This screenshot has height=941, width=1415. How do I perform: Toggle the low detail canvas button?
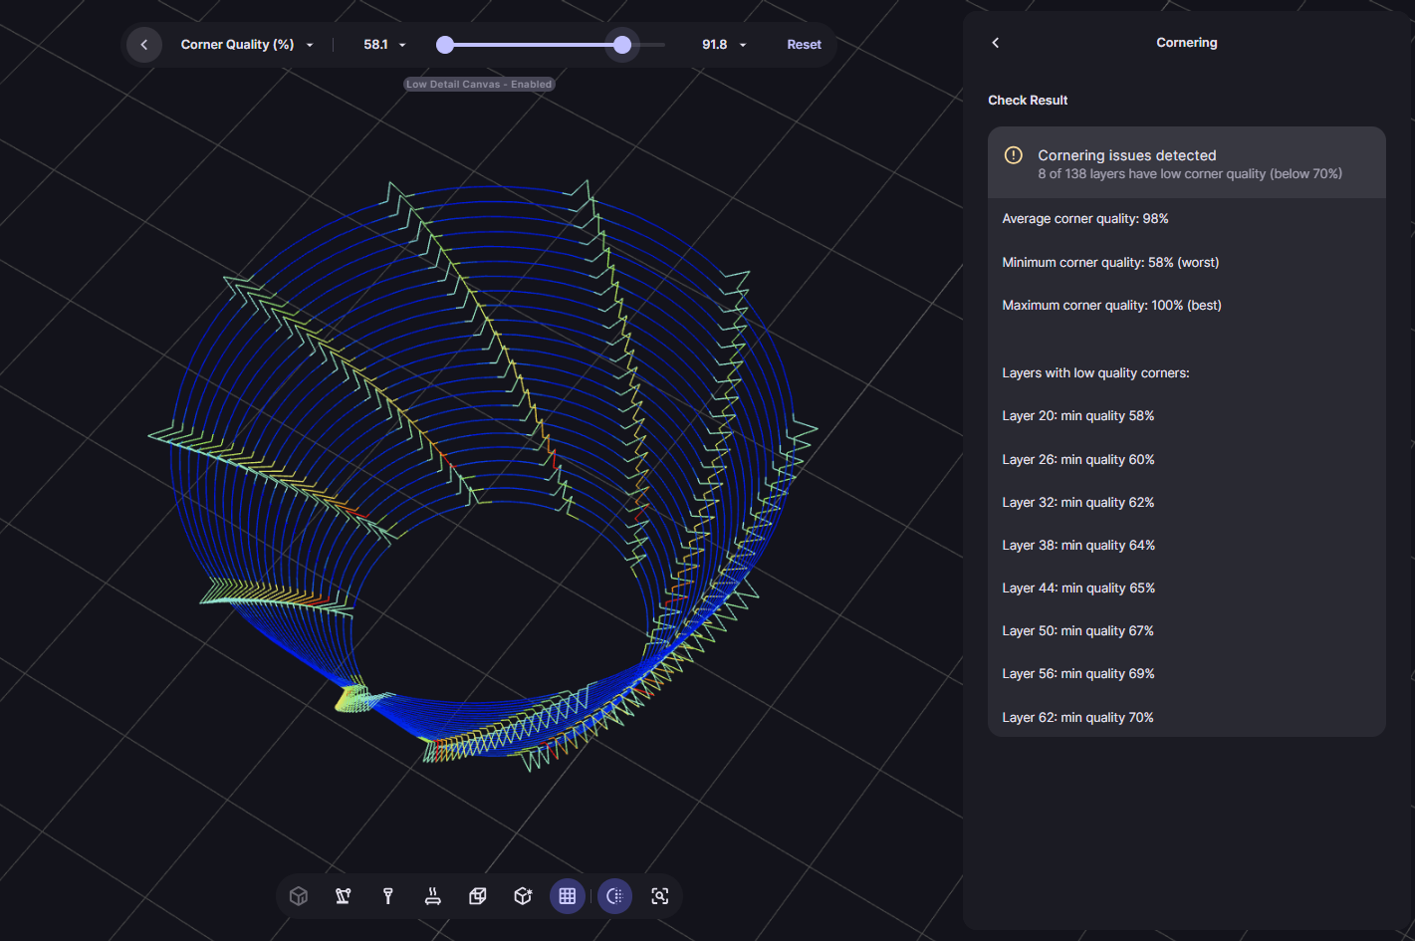click(x=614, y=896)
